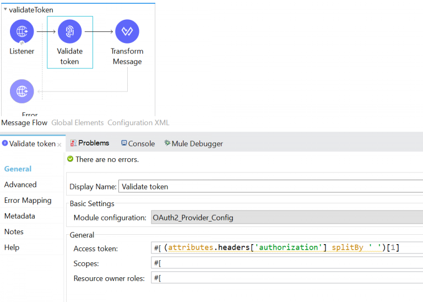This screenshot has height=302, width=423.
Task: Click the Mule Debugger bug icon
Action: [x=167, y=143]
